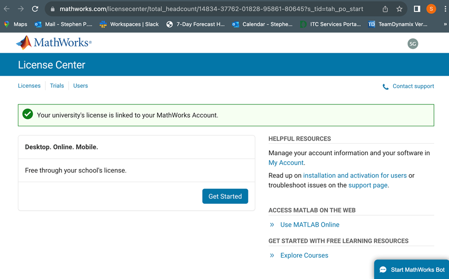
Task: Switch to the Licenses tab
Action: (29, 86)
